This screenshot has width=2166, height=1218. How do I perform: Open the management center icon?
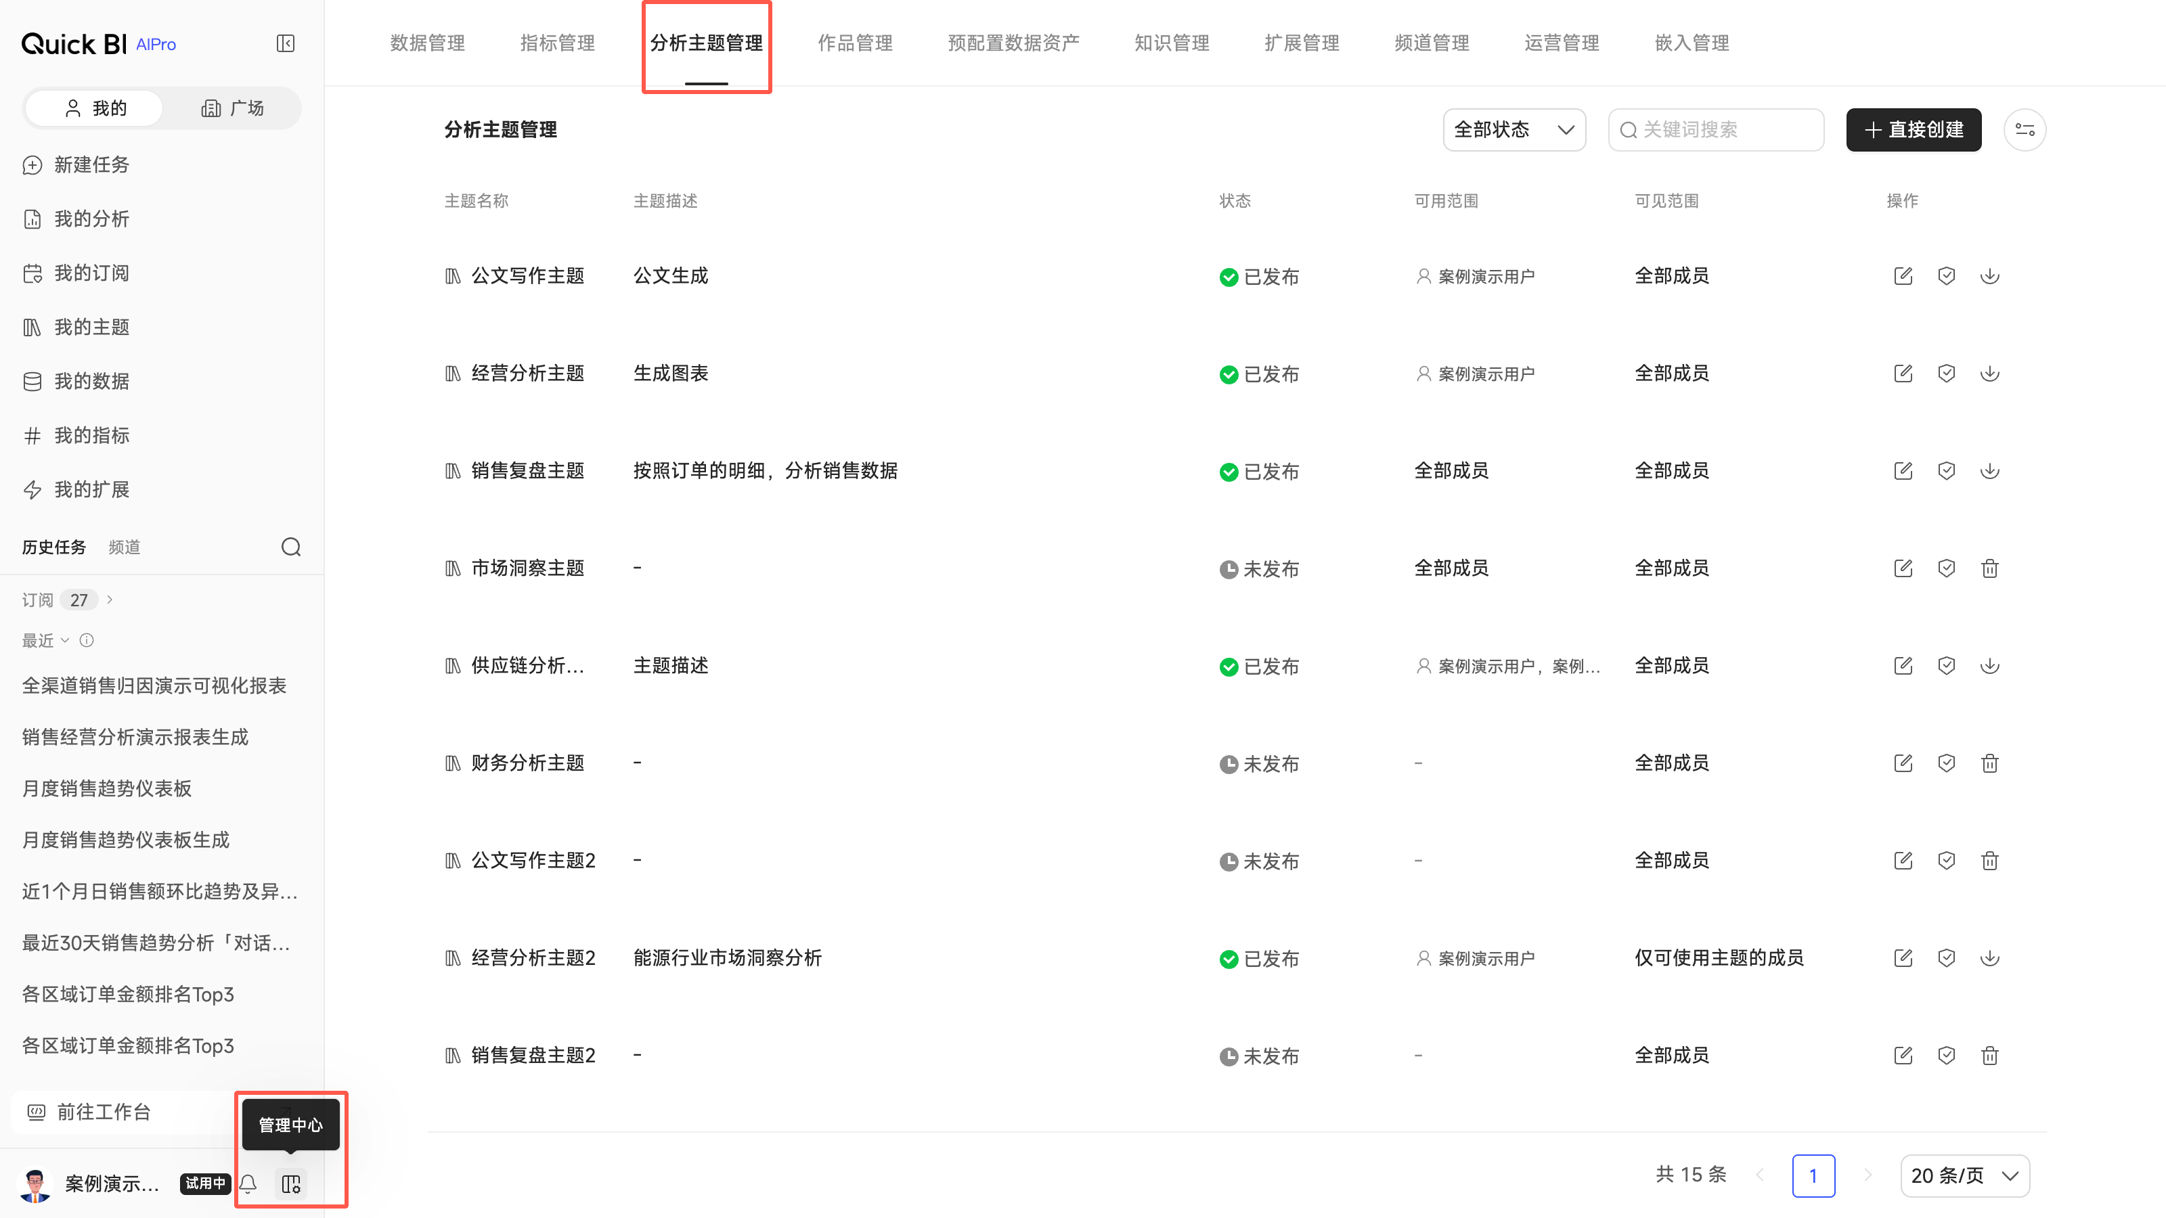pyautogui.click(x=291, y=1183)
